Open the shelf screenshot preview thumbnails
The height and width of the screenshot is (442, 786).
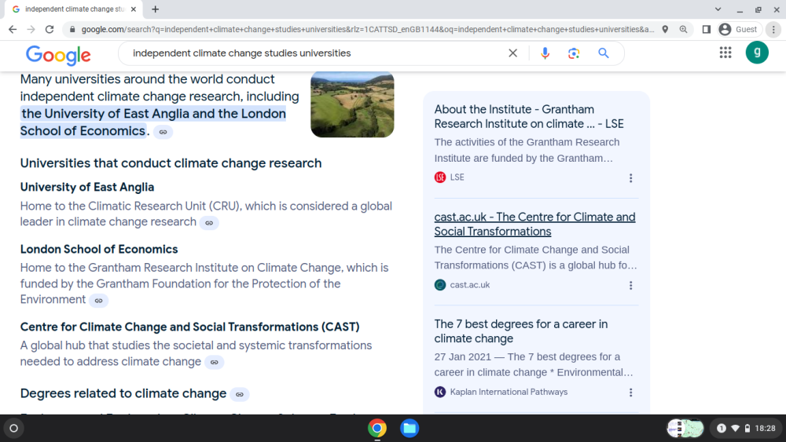685,429
